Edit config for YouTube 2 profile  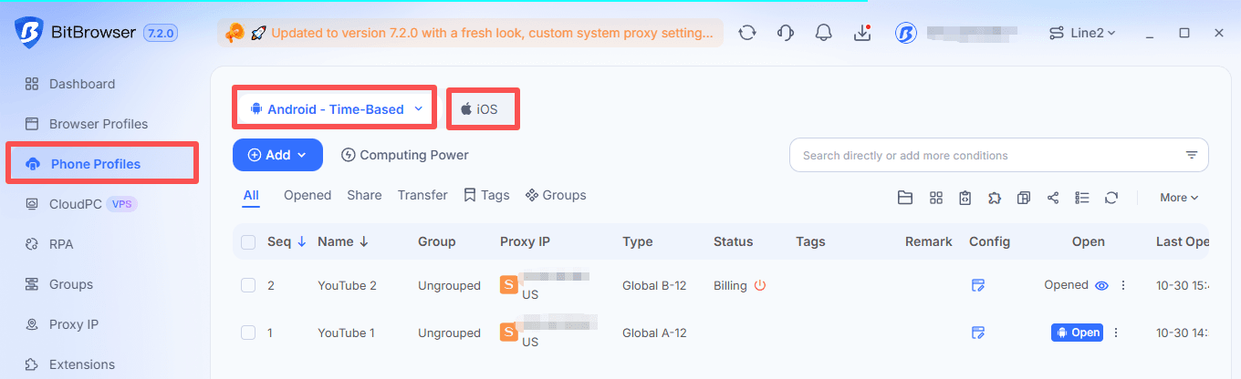pyautogui.click(x=978, y=285)
